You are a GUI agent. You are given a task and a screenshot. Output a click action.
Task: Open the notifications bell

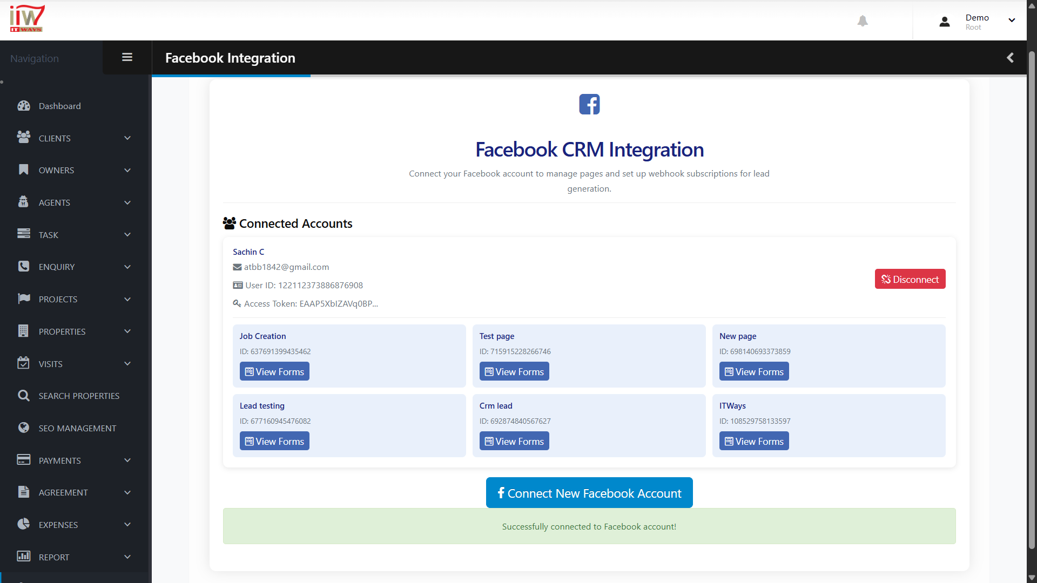(x=863, y=21)
